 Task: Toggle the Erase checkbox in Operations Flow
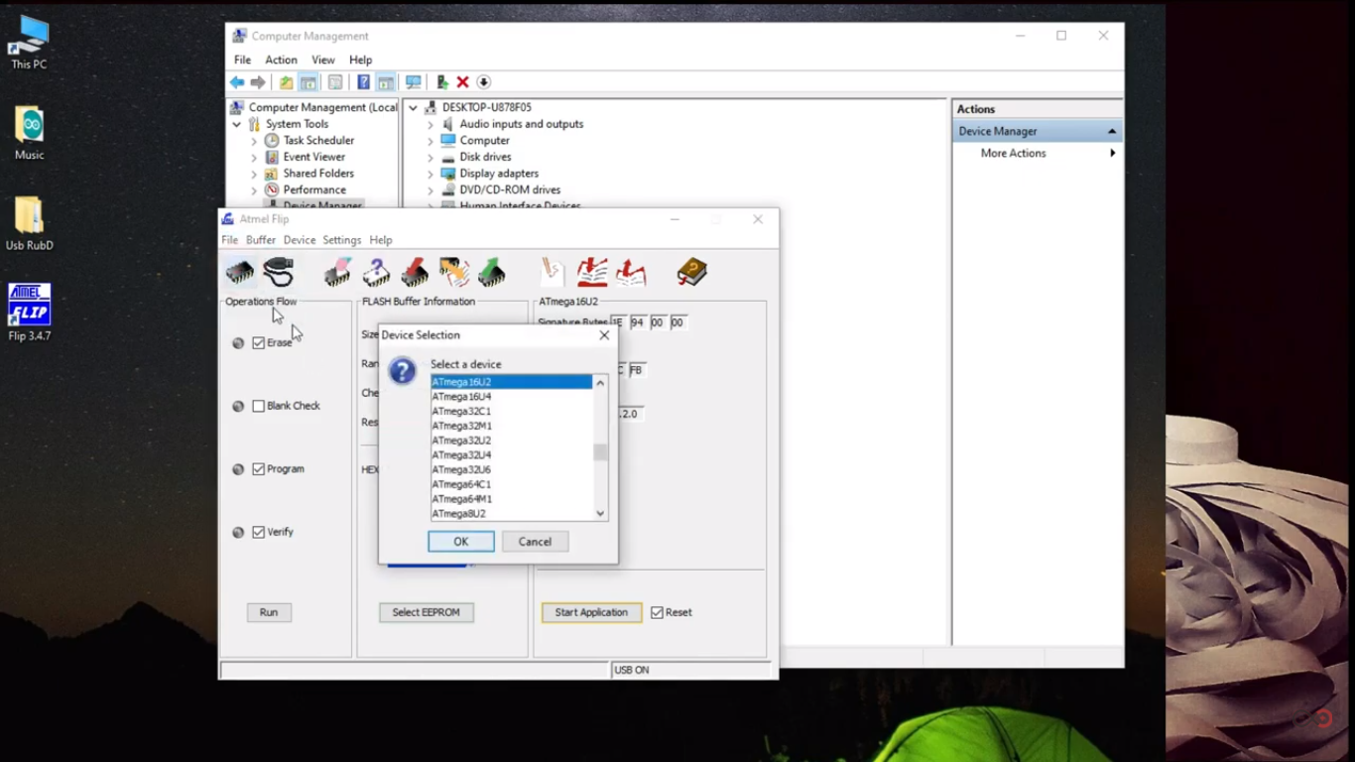click(x=259, y=343)
